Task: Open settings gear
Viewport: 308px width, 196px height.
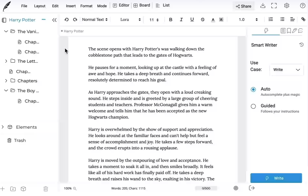Action: tap(287, 6)
